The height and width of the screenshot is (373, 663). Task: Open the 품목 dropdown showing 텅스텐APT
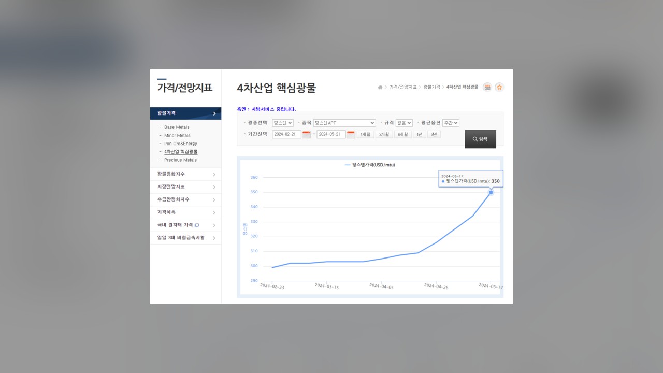344,123
